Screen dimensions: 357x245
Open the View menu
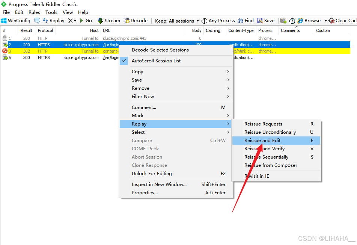pos(68,12)
